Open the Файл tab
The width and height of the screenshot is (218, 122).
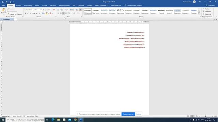[3, 5]
